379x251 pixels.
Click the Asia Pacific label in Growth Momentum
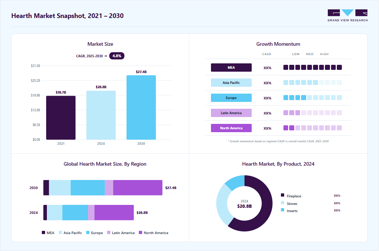point(231,82)
